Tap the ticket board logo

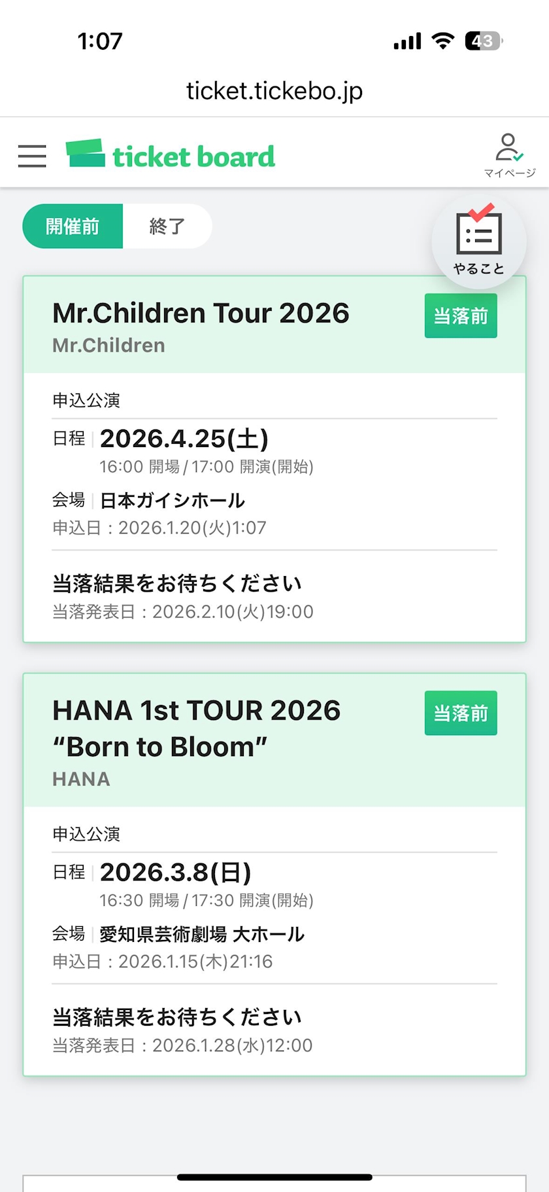tap(171, 155)
